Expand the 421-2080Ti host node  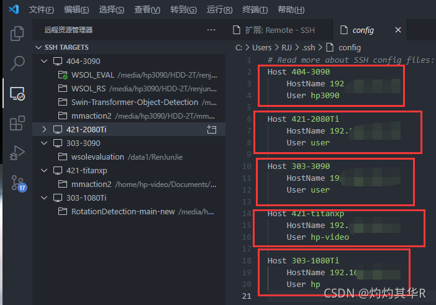[x=44, y=130]
